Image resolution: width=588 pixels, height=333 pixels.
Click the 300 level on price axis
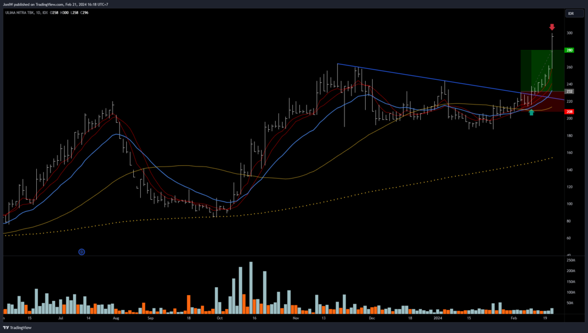[x=570, y=33]
